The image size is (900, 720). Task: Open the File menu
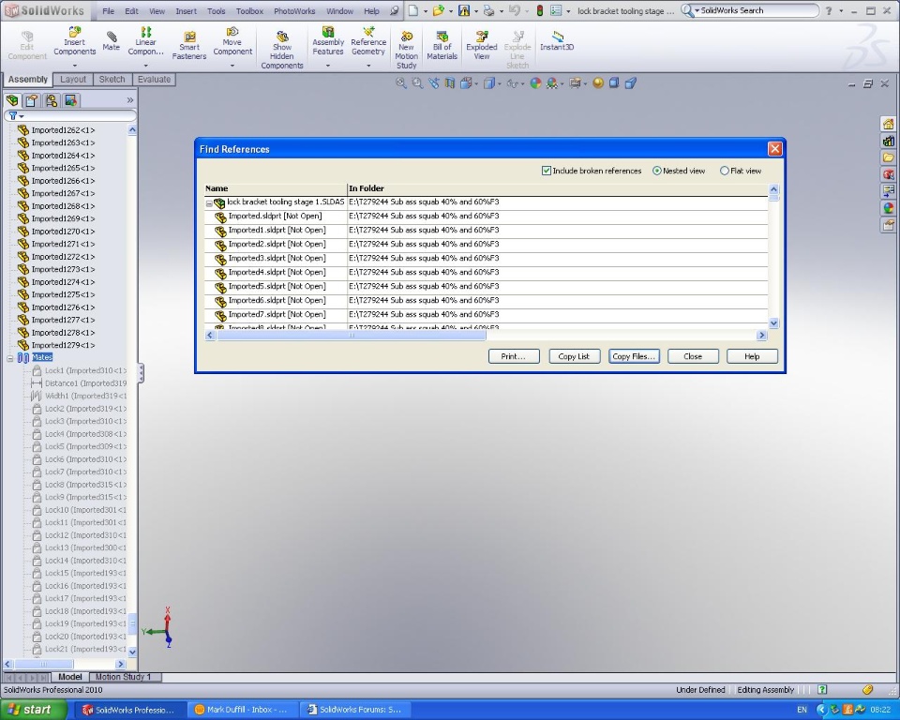[x=108, y=11]
